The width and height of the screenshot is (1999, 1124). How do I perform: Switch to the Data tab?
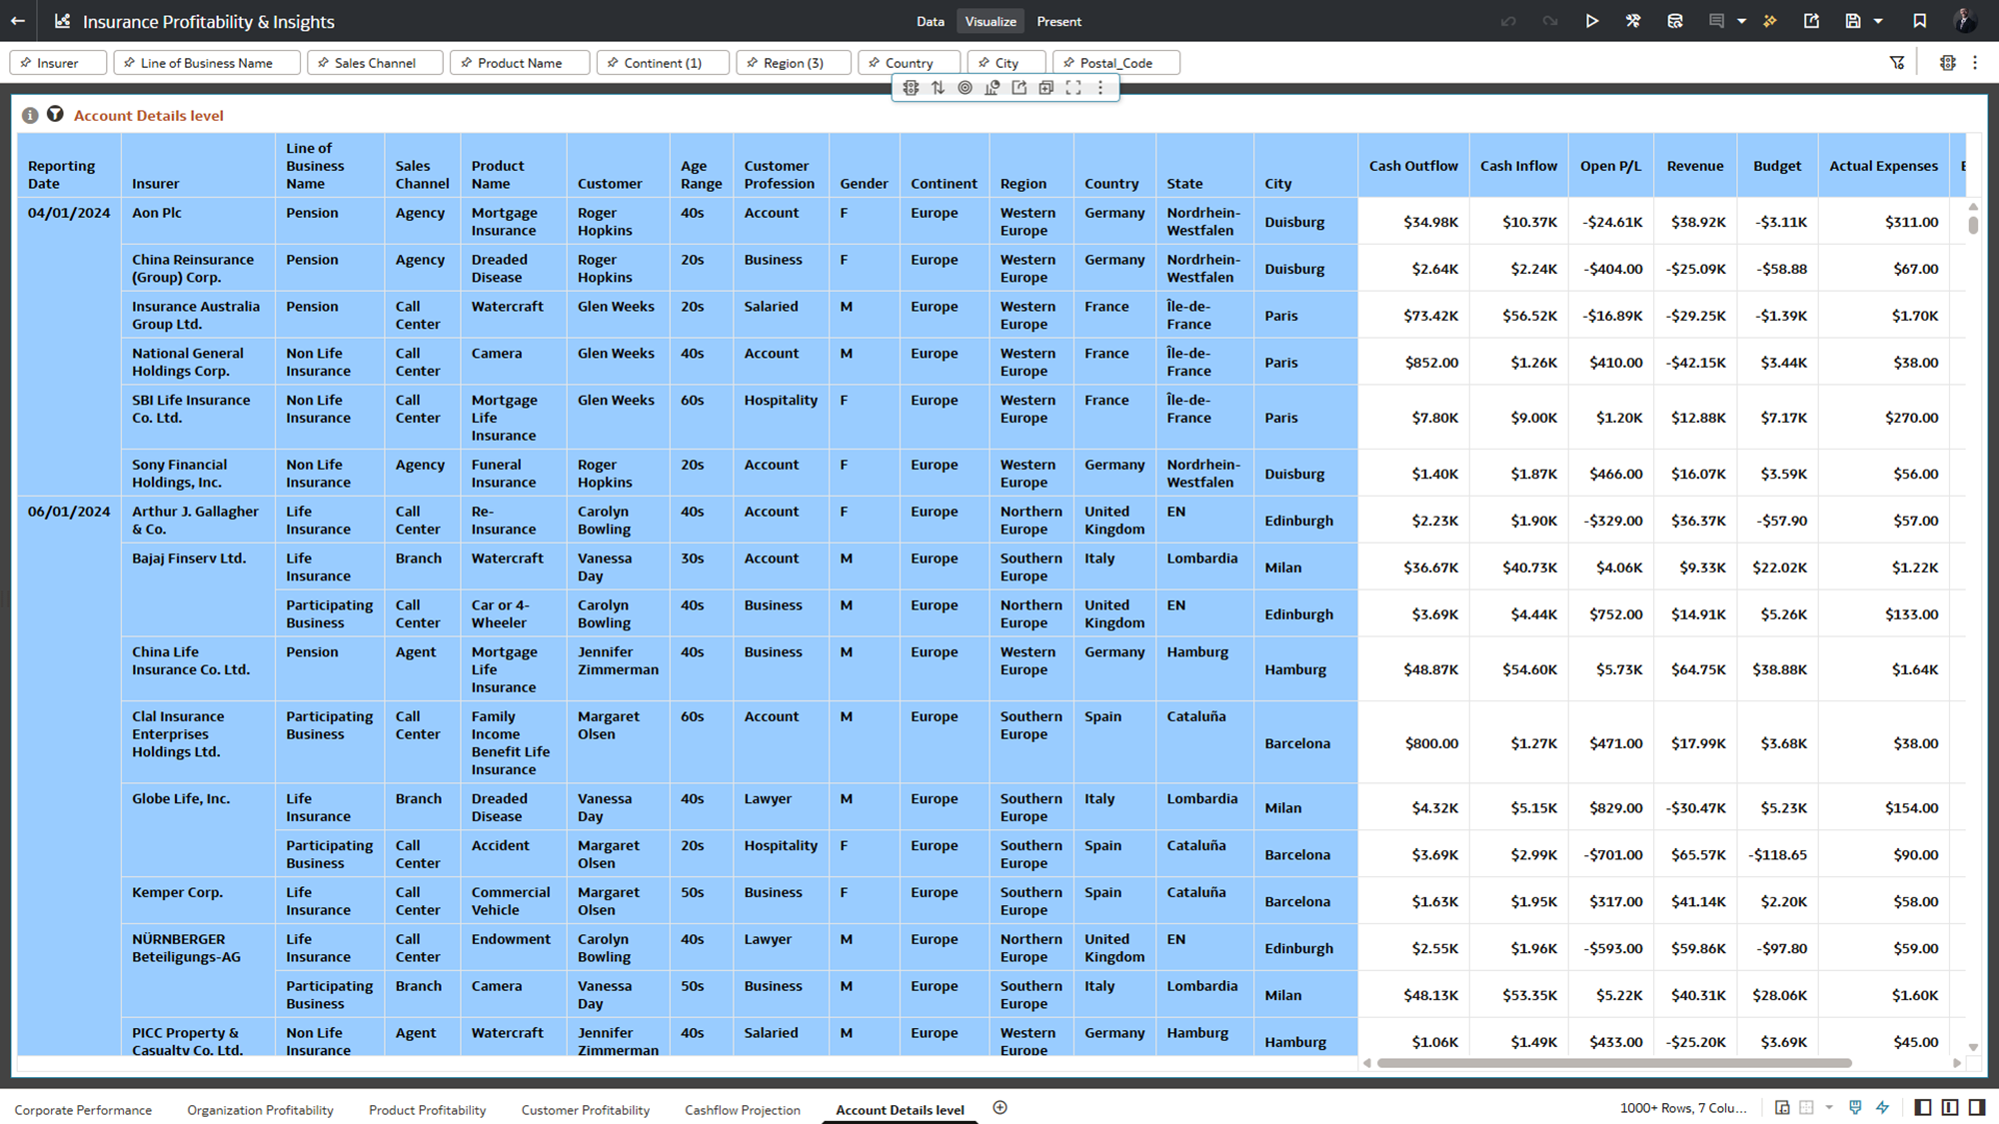[x=930, y=21]
